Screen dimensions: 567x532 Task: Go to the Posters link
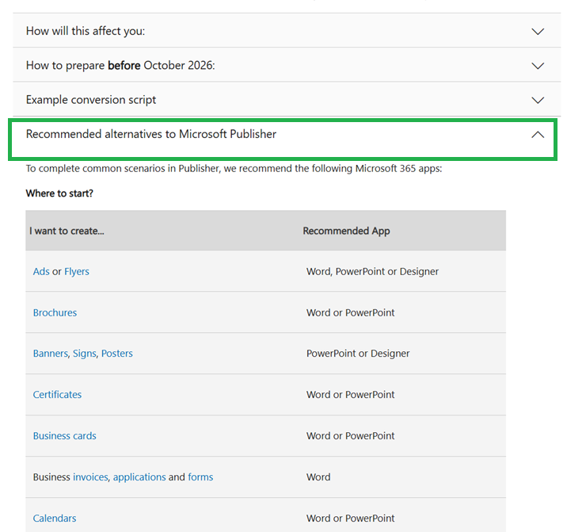point(117,354)
